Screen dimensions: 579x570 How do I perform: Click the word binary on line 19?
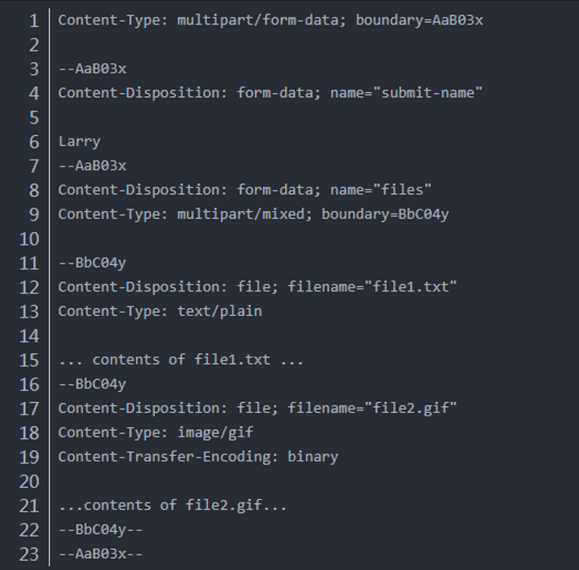tap(313, 457)
